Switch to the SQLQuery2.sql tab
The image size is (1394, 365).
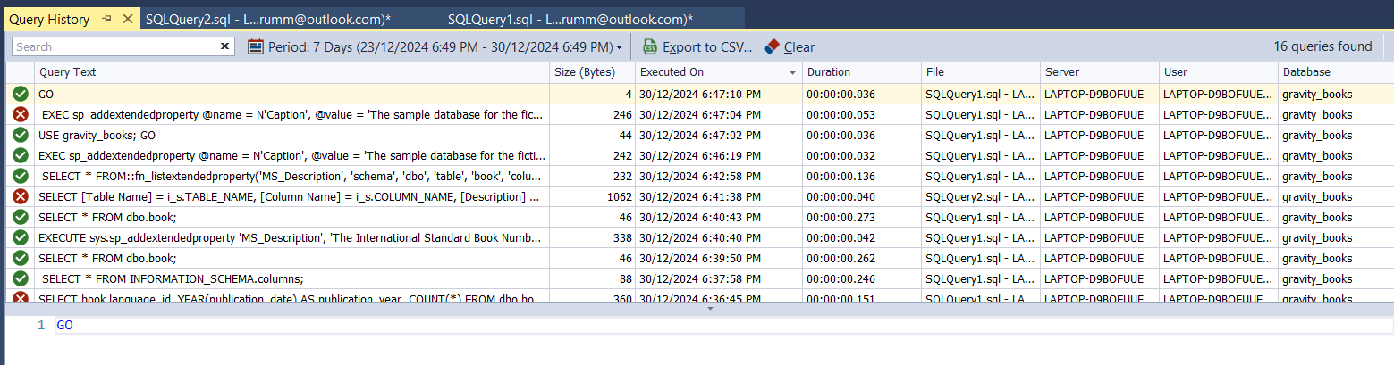(267, 19)
